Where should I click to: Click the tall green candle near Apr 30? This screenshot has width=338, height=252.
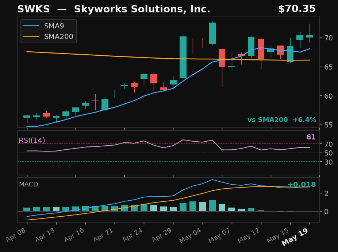coord(183,57)
